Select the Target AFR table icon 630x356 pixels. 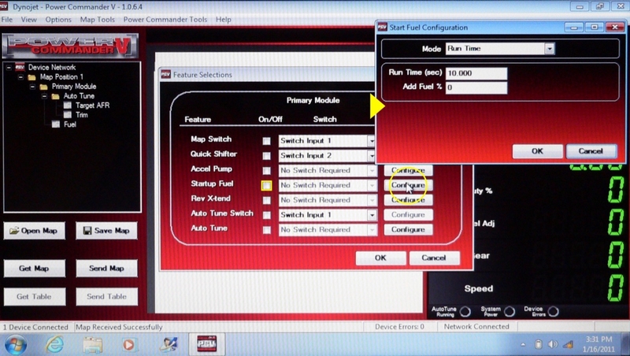coord(67,105)
